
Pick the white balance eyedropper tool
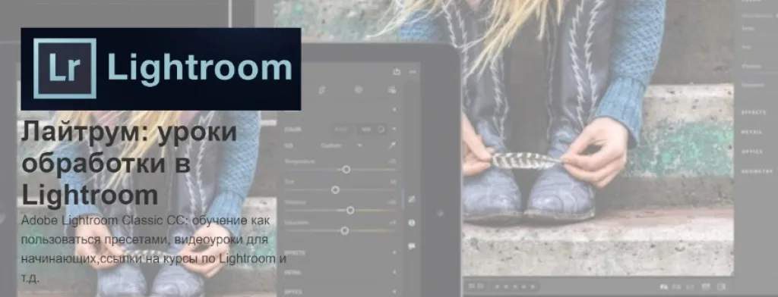click(392, 145)
